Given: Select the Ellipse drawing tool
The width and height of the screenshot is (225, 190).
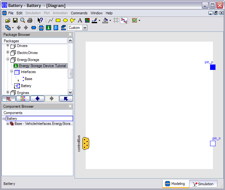Looking at the screenshot, I should click(65, 20).
